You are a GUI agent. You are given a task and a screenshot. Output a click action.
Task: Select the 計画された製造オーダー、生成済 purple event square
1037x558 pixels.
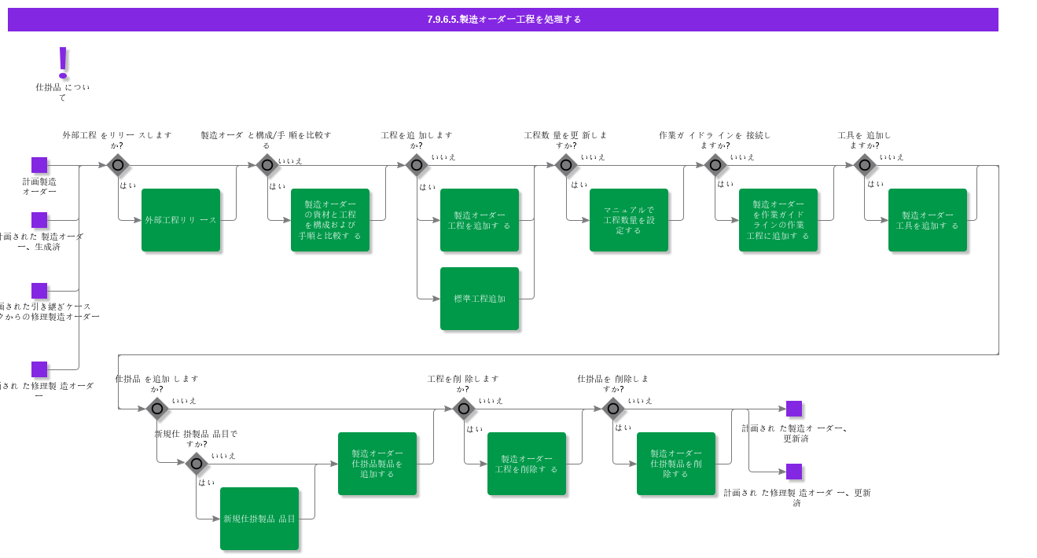39,220
